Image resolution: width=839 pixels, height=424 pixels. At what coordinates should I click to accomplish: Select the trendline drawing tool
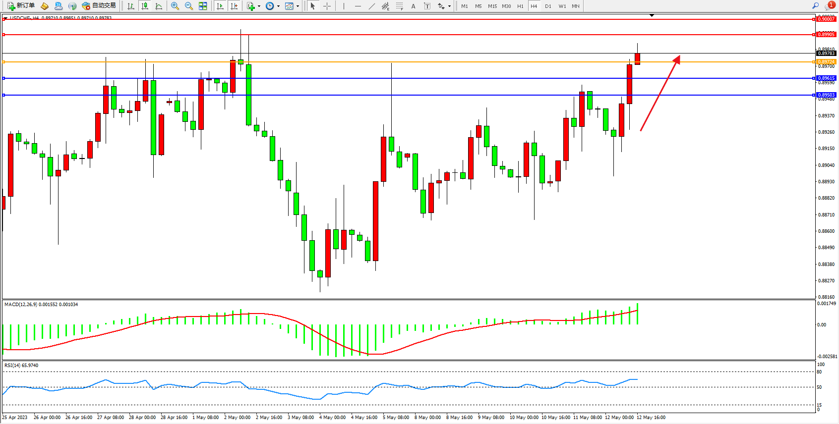372,6
